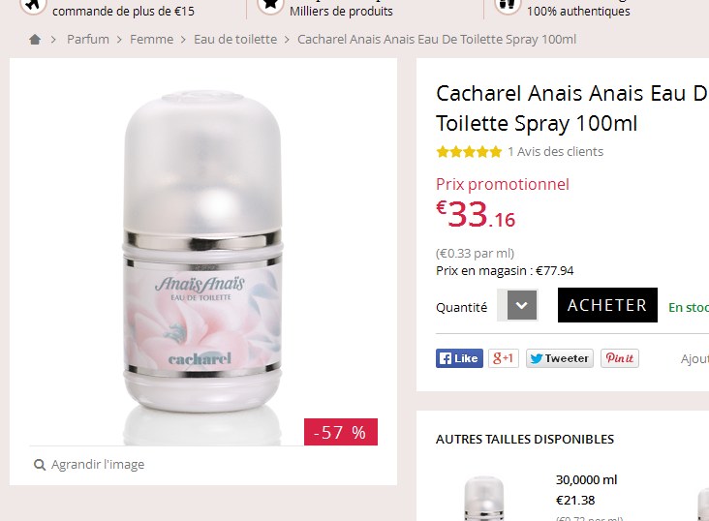Open the Quantité dropdown arrow
709x521 pixels.
pos(522,306)
